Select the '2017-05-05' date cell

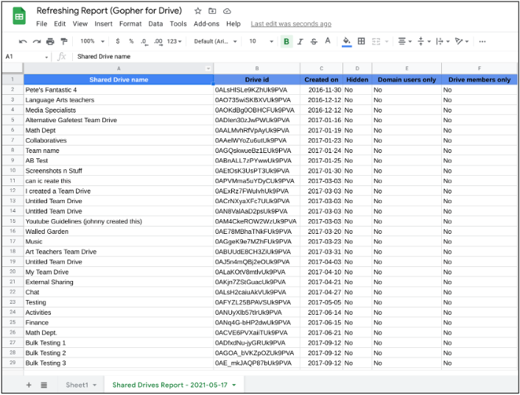click(x=321, y=302)
